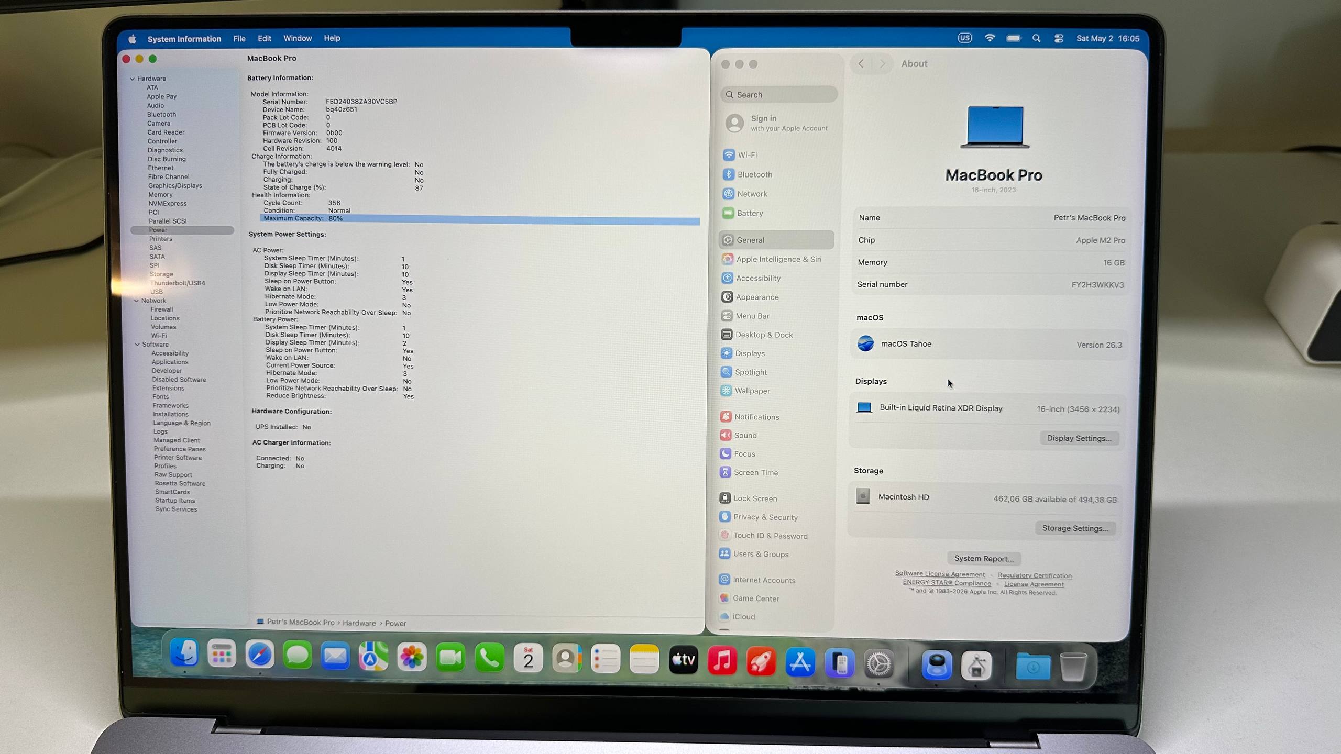Open the Window menu
Screen dimensions: 1341x754
[298, 38]
